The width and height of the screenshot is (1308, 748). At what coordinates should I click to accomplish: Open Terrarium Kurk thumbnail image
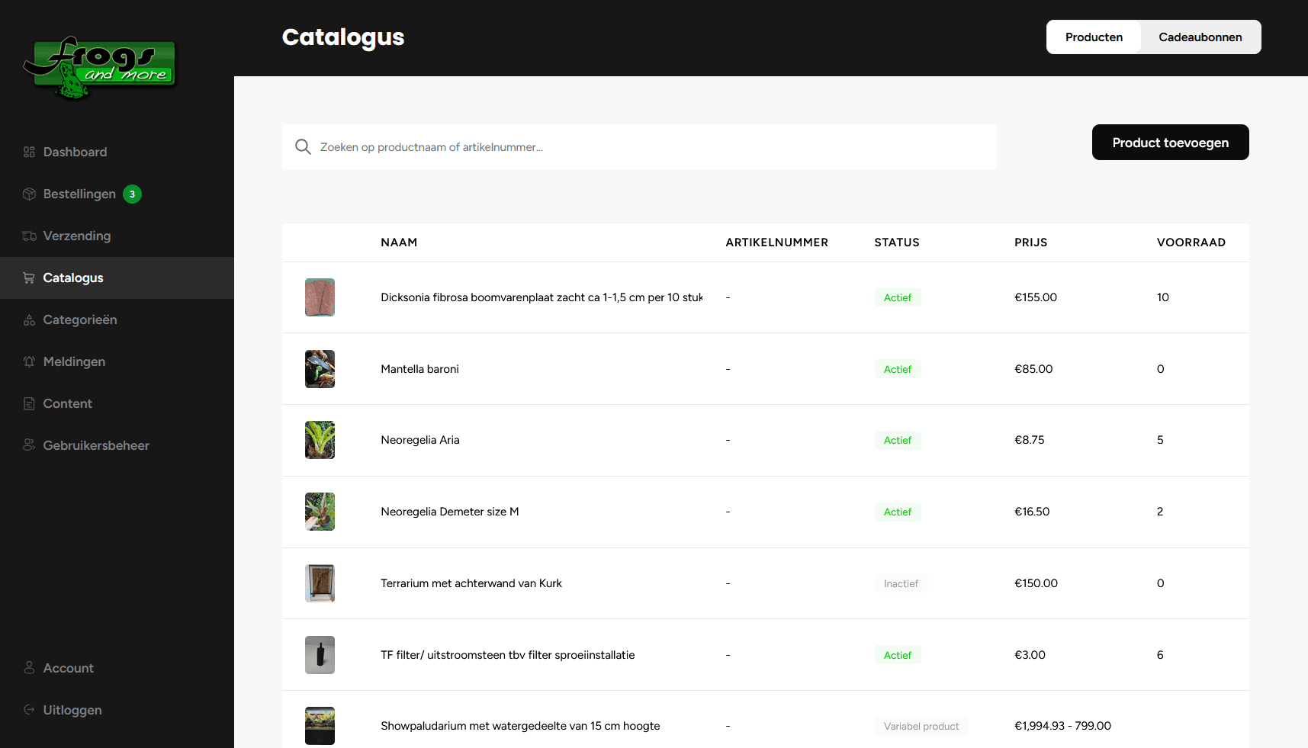[320, 583]
